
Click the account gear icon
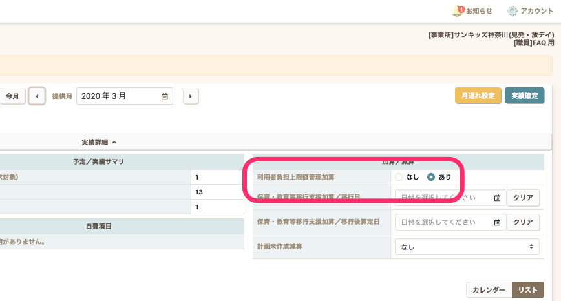pos(513,11)
